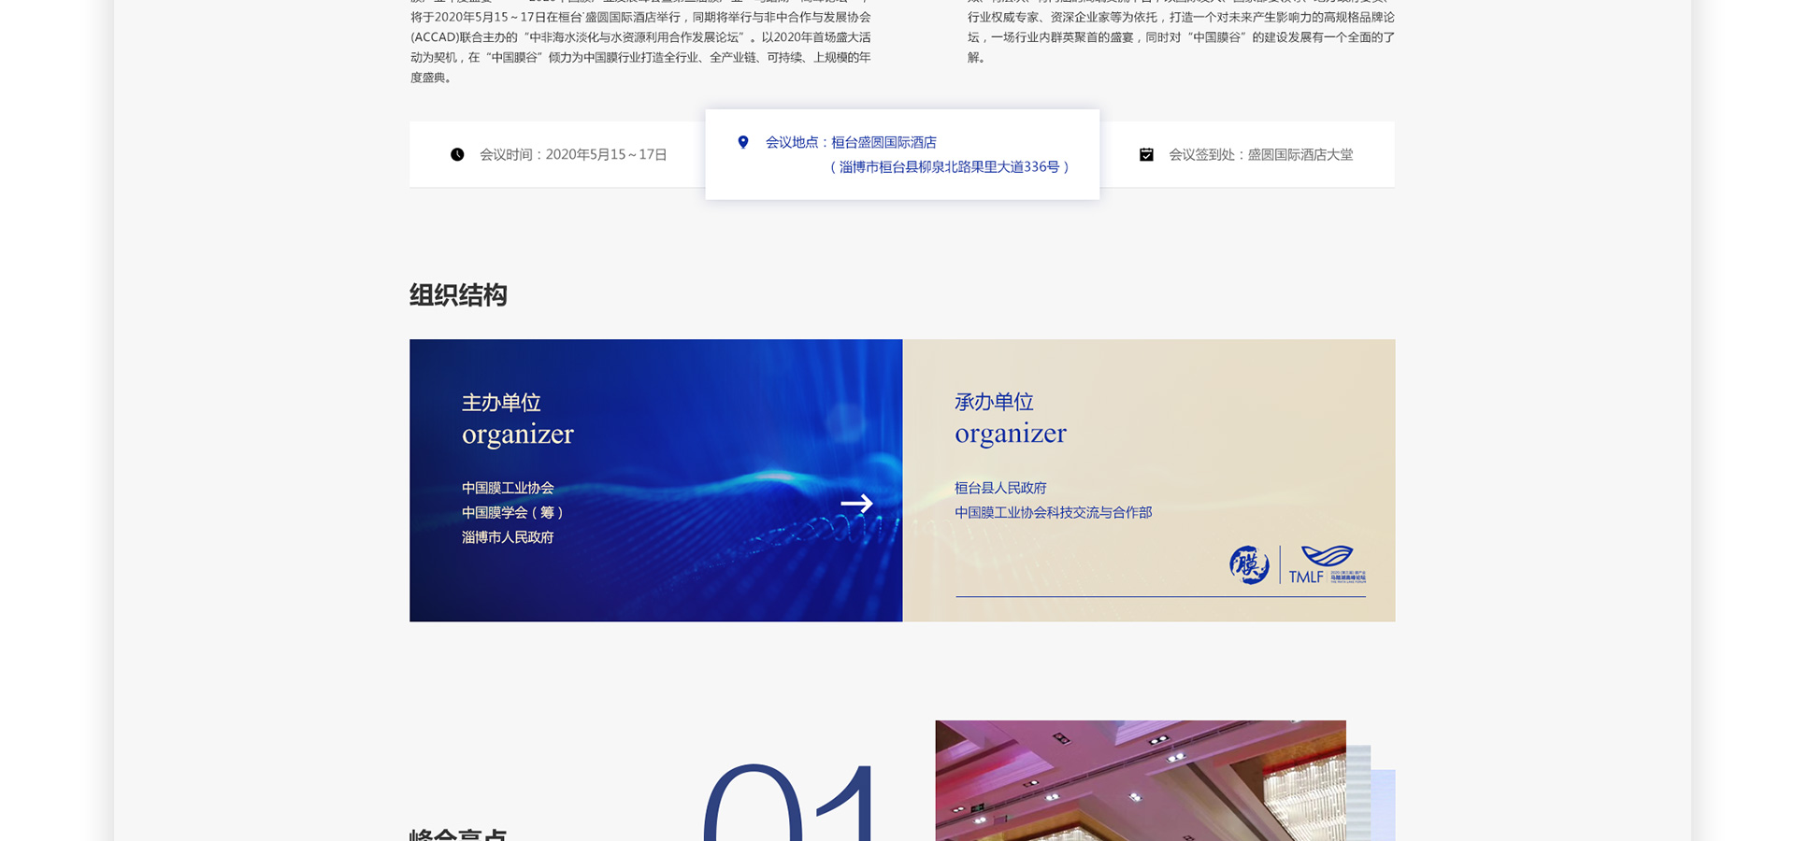Click 中国膜工业协会科技交流与合作部 entry
This screenshot has width=1795, height=841.
(1053, 512)
